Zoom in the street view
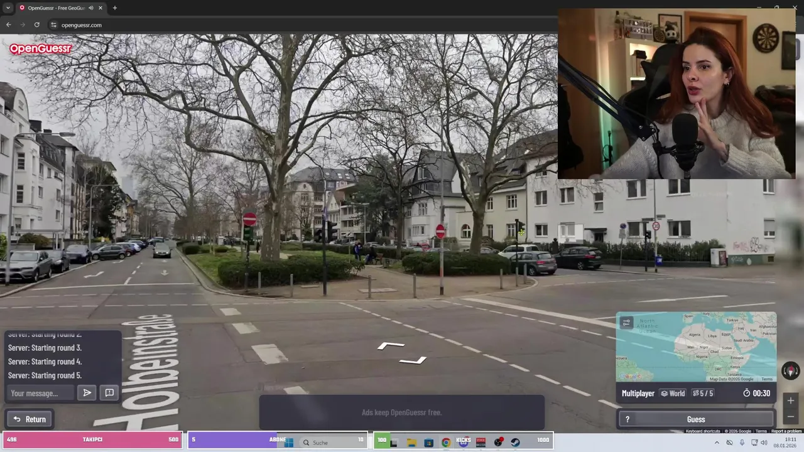The height and width of the screenshot is (452, 804). (x=790, y=401)
